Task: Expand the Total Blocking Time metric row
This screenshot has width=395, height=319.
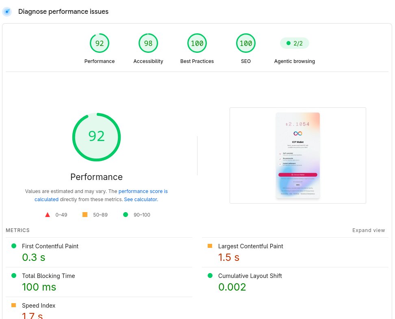Action: click(99, 282)
